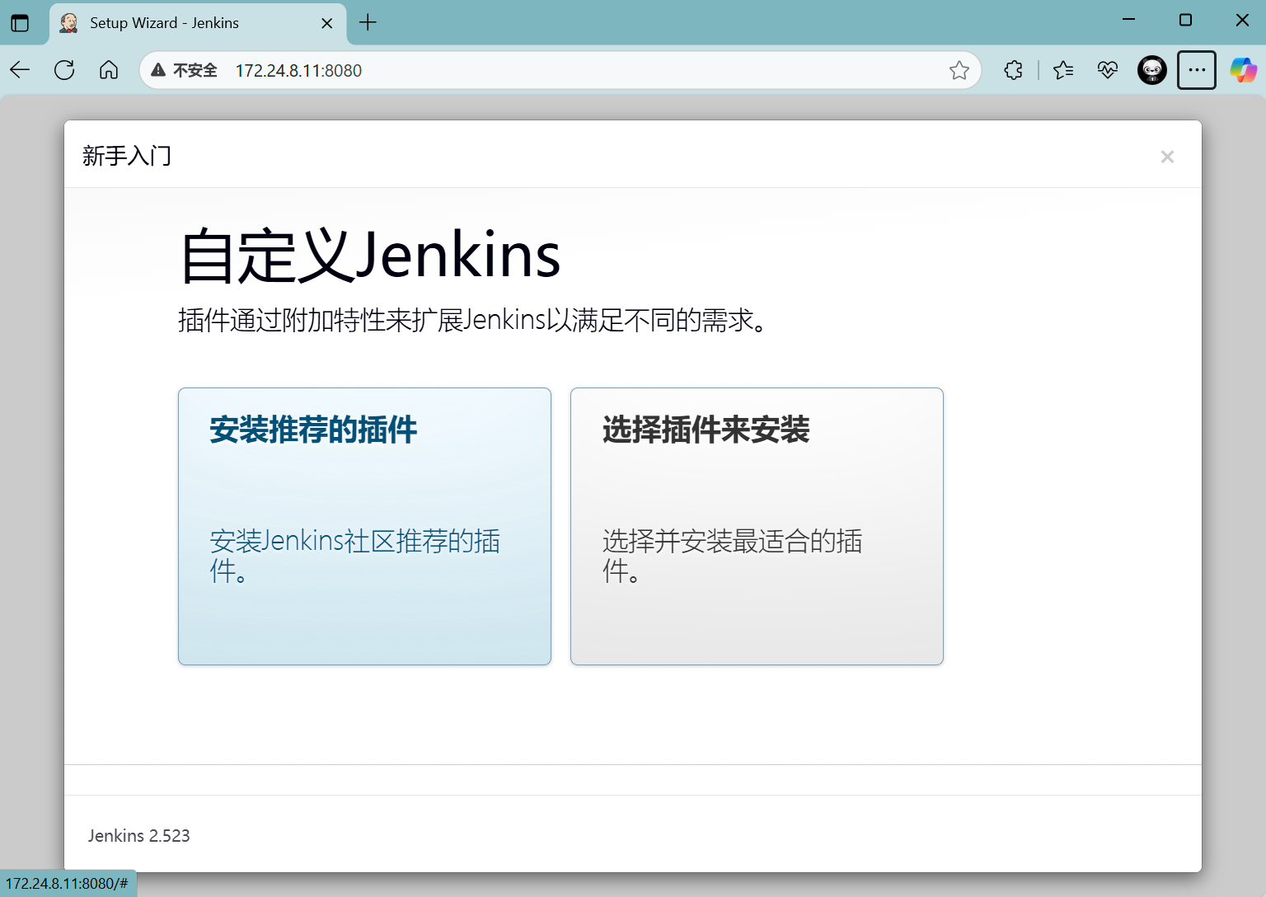Click the address bar showing 172.24.8.11:8080
This screenshot has width=1266, height=897.
pos(577,71)
